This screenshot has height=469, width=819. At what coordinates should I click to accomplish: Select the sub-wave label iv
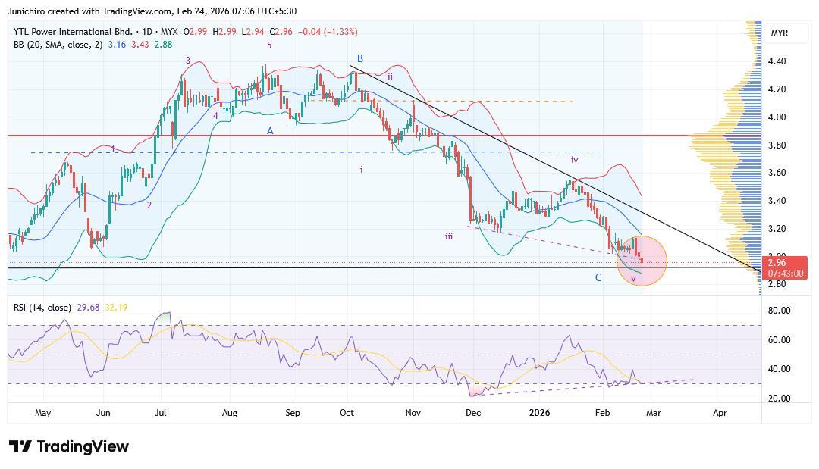click(x=575, y=160)
